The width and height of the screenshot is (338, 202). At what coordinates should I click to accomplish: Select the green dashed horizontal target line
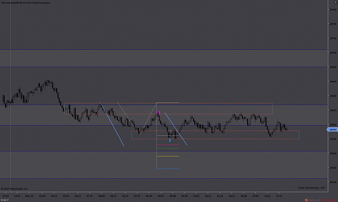[x=168, y=148]
